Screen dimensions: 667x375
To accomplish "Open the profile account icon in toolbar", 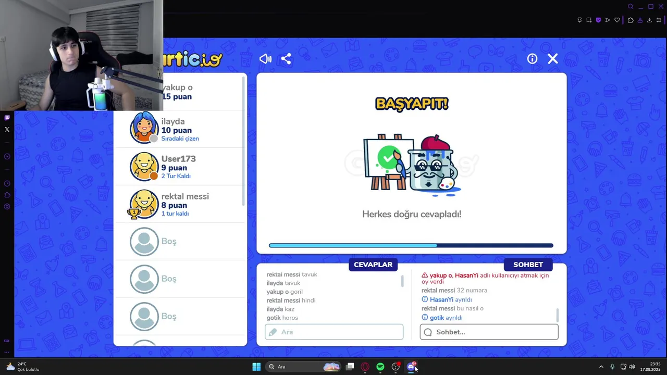I will pos(640,20).
